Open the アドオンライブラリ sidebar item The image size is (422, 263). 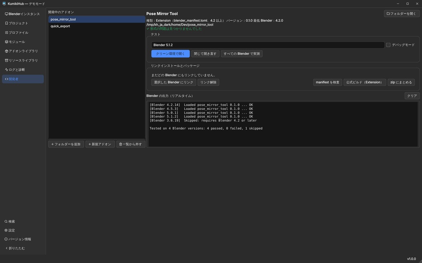23,51
